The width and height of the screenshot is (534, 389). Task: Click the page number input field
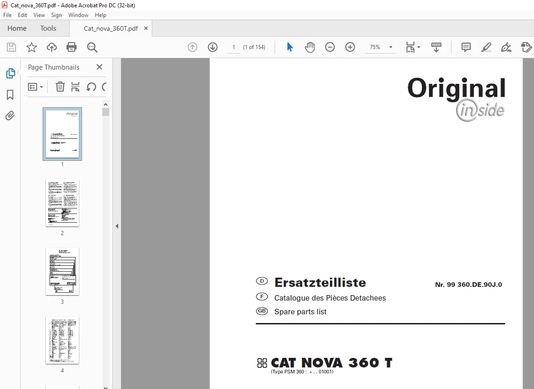(234, 47)
